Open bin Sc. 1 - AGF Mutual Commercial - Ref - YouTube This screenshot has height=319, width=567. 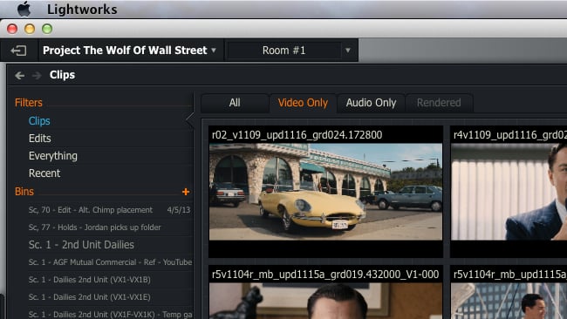pyautogui.click(x=110, y=262)
